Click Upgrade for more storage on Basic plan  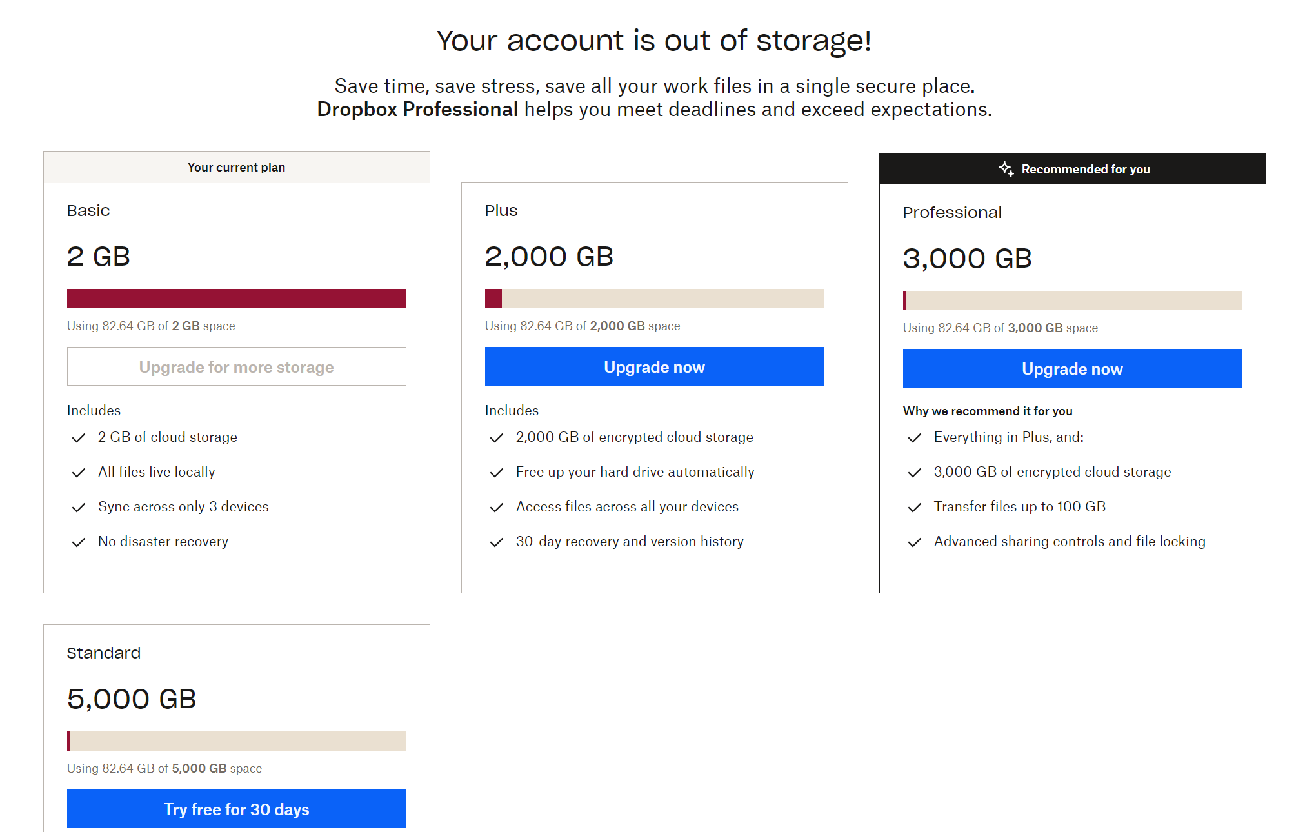(x=236, y=367)
